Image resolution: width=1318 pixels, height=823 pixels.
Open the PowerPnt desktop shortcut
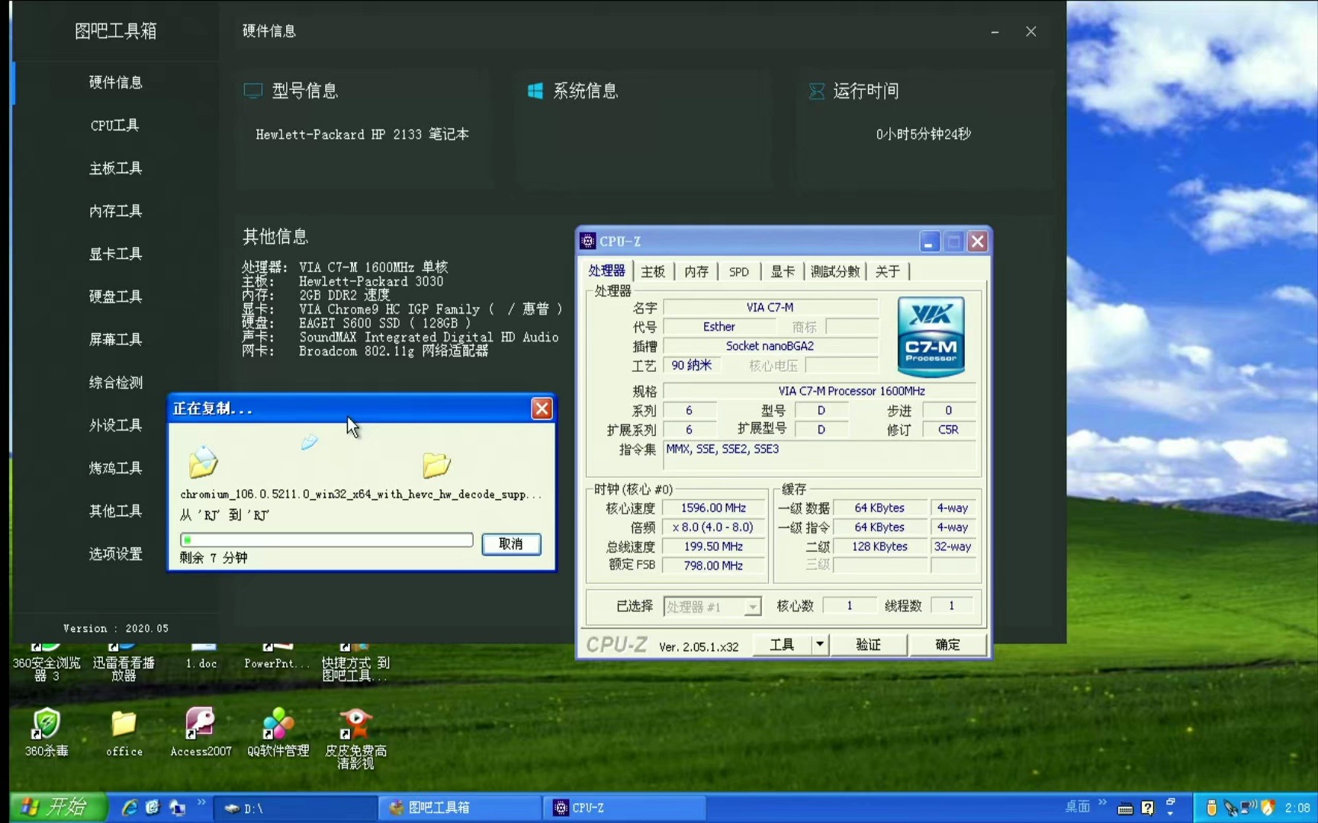(277, 658)
